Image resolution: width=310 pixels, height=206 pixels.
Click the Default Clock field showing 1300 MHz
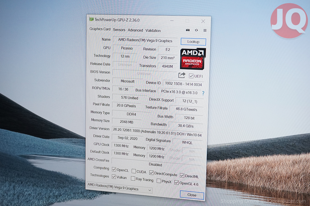pyautogui.click(x=121, y=154)
